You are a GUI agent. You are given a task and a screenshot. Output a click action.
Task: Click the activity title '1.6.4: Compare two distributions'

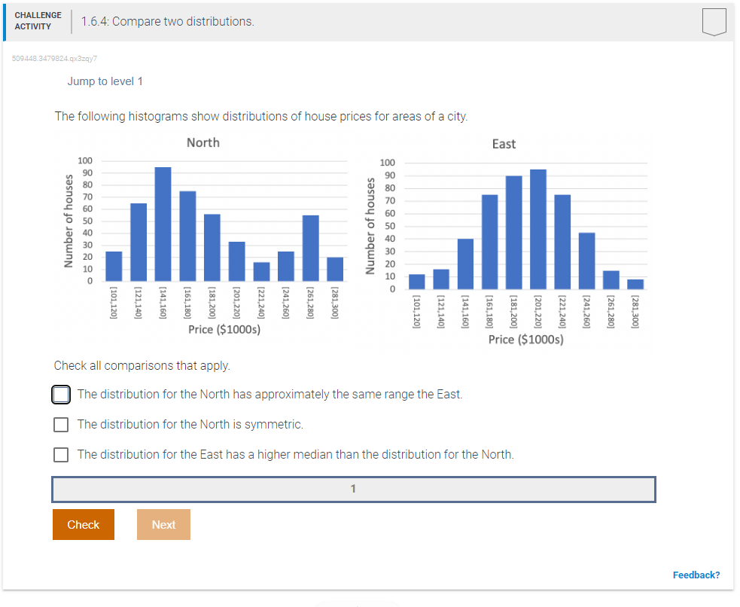[x=171, y=21]
